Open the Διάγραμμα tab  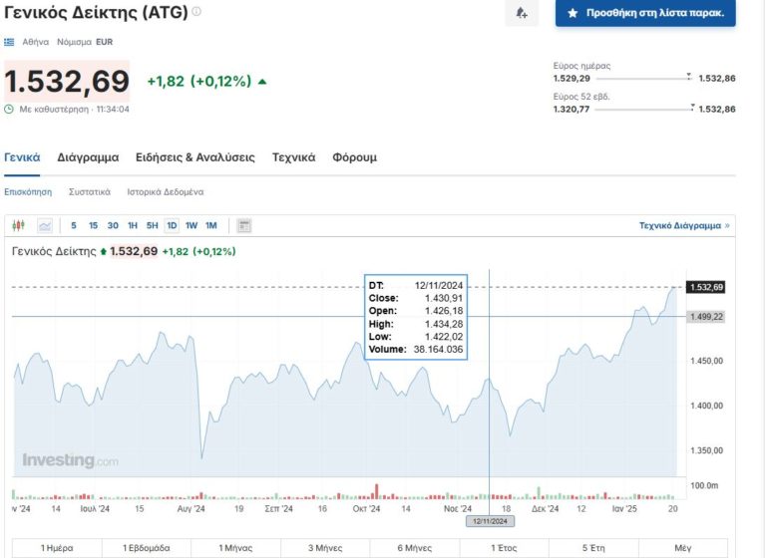coord(88,157)
